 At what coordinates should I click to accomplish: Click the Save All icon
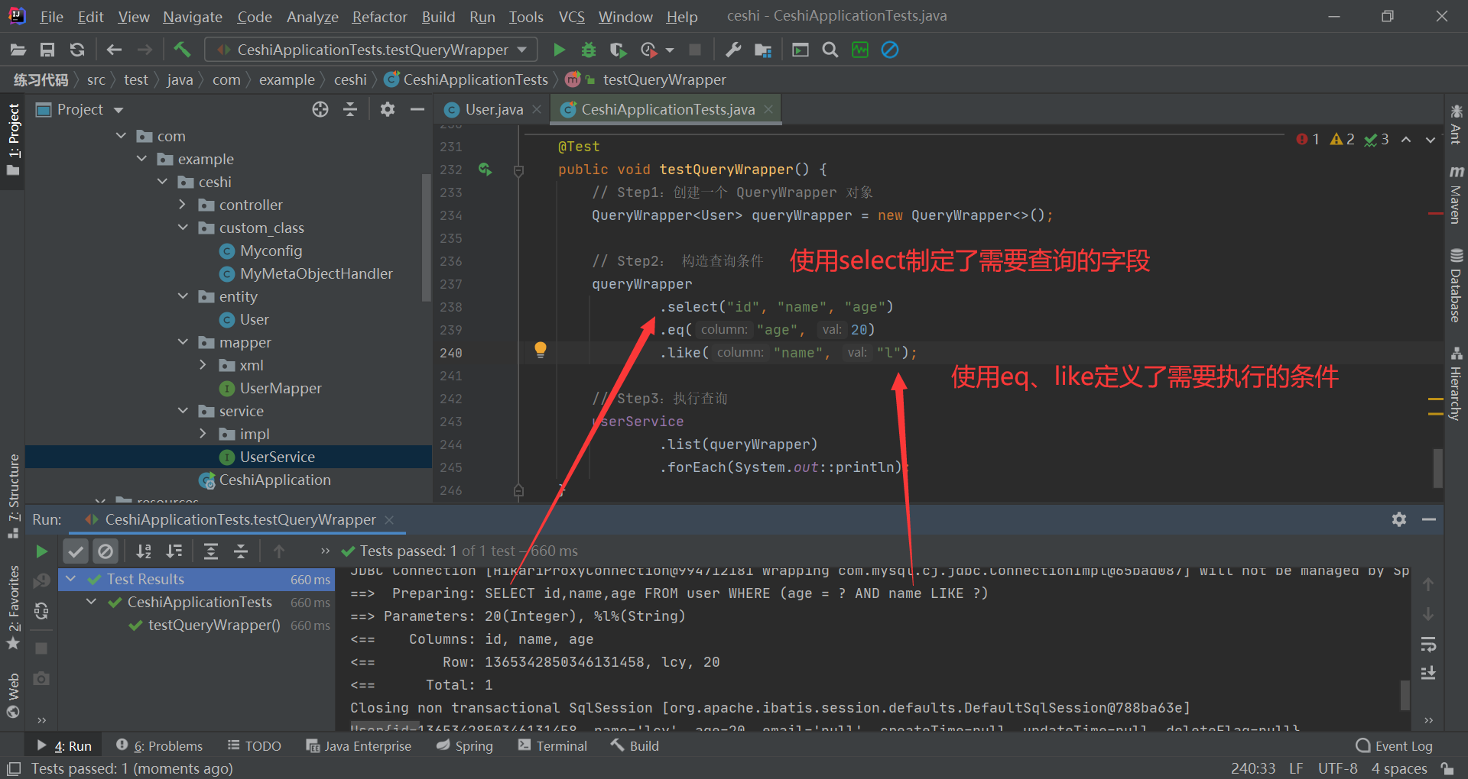coord(47,50)
